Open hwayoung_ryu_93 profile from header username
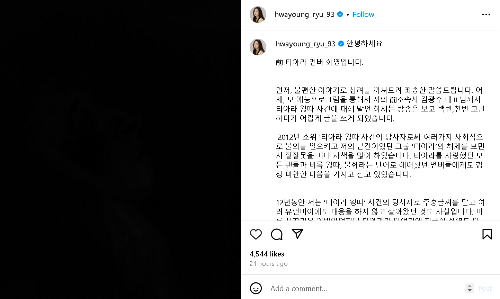The height and width of the screenshot is (299, 500). point(304,15)
